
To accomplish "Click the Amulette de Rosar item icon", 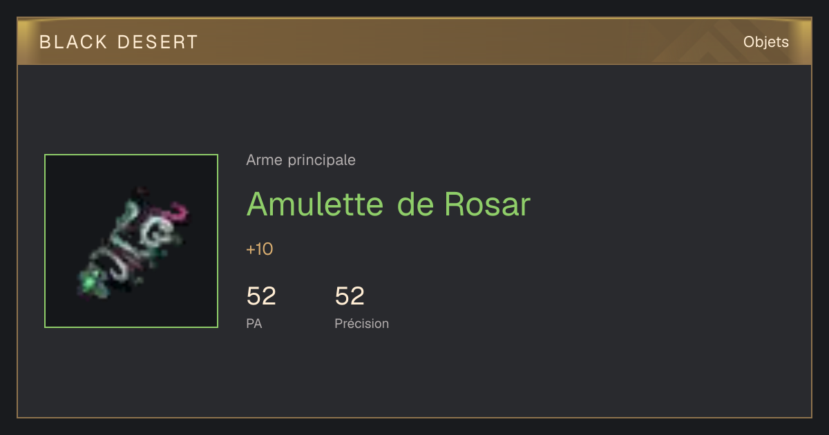I will point(131,241).
